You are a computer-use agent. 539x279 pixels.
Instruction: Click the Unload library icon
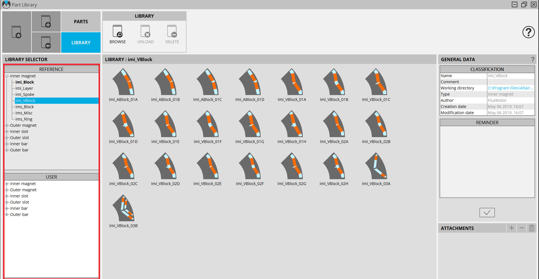pos(145,31)
